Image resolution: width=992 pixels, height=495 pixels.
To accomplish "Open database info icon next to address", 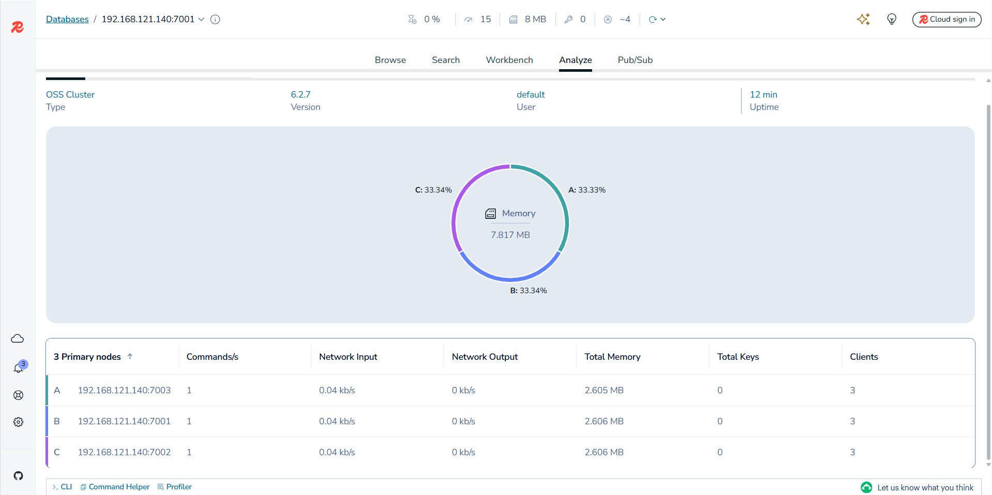I will (x=215, y=20).
